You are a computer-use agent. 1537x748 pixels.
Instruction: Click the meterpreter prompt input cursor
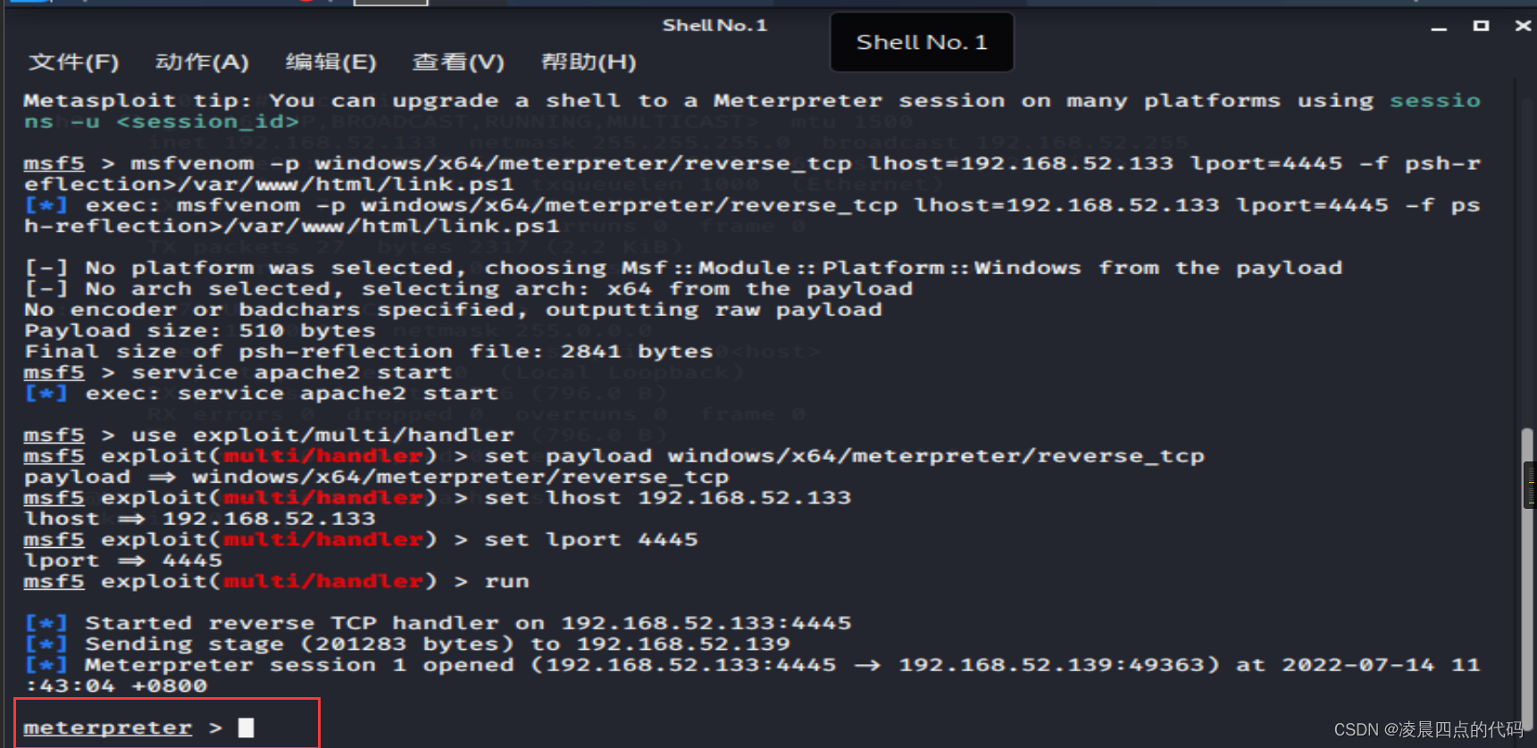tap(246, 727)
